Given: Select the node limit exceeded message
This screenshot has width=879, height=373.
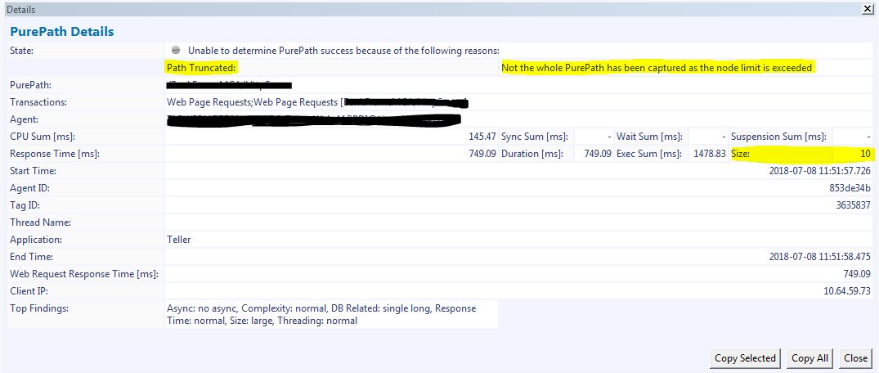Looking at the screenshot, I should pos(657,68).
